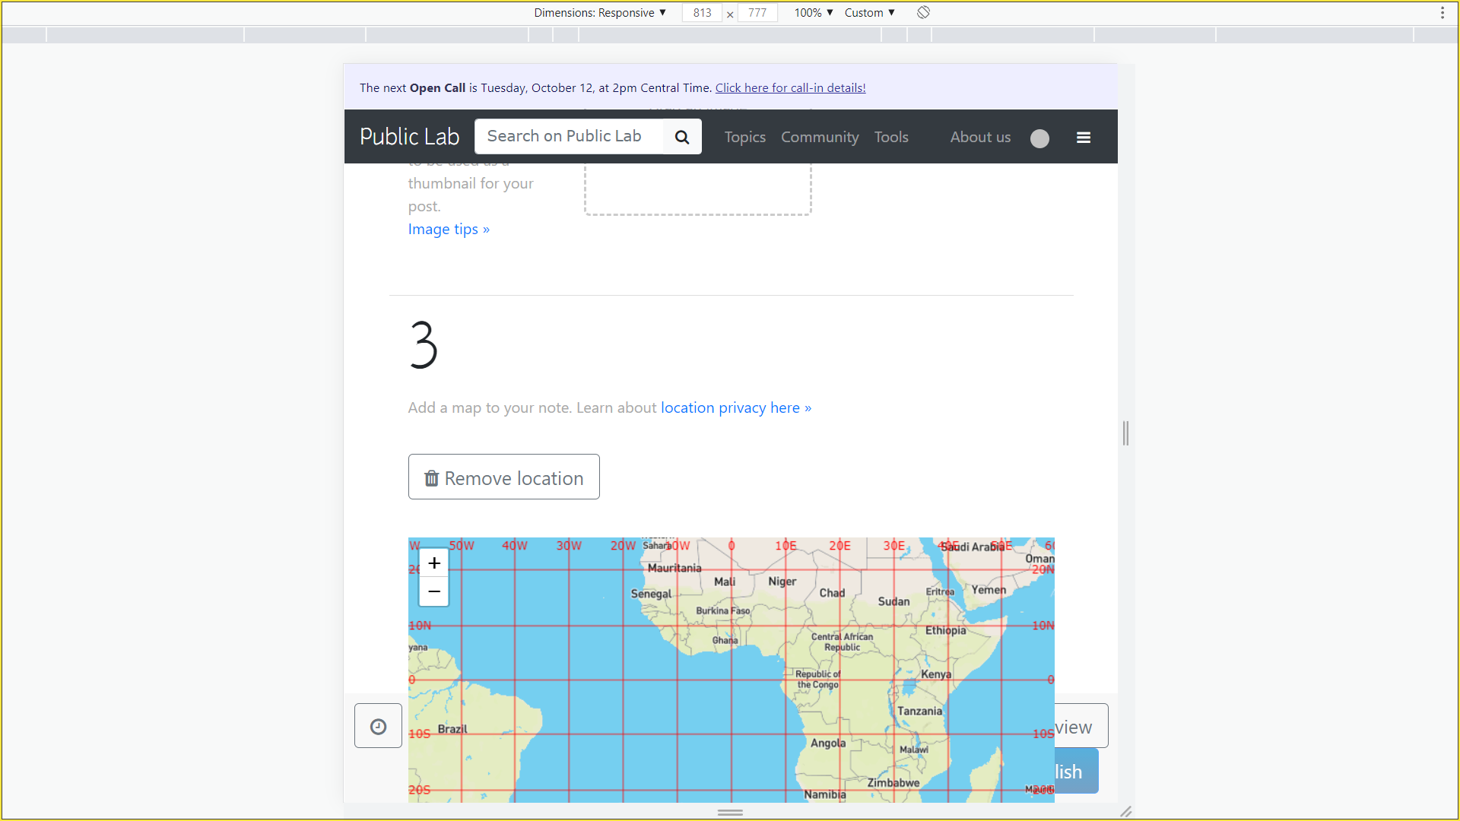The image size is (1460, 821).
Task: Click the Image tips link
Action: tap(448, 230)
